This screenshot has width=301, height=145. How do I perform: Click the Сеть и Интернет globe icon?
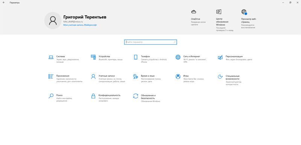pos(178,57)
